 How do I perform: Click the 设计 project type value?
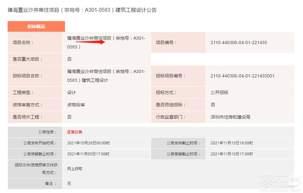tap(71, 92)
